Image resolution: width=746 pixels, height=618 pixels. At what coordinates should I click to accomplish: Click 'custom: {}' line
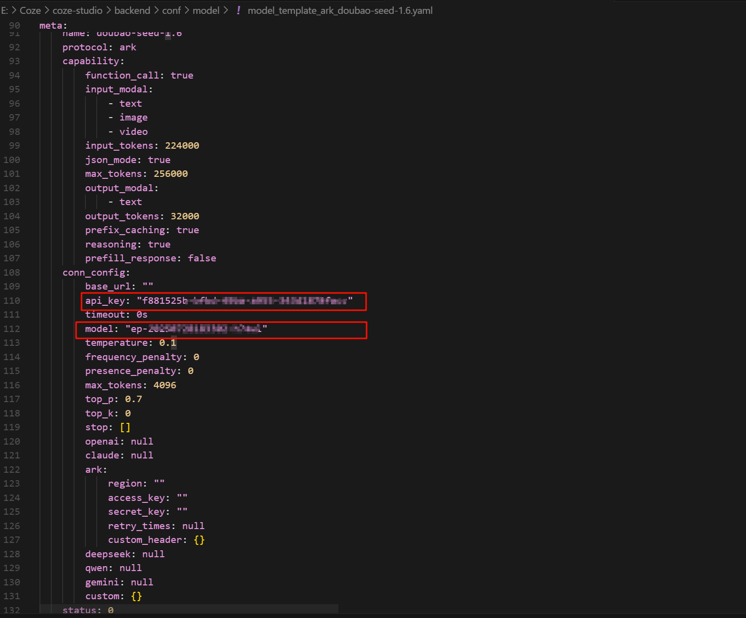point(114,596)
